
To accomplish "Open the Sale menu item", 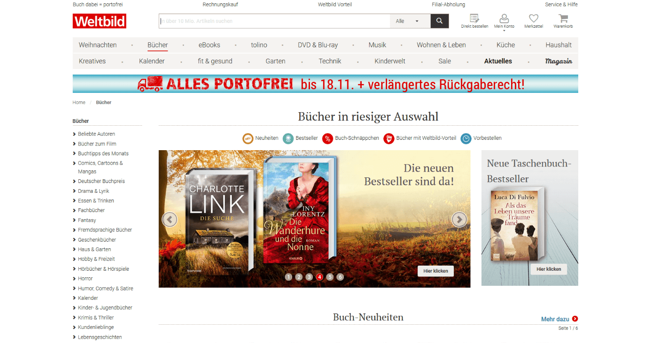I will [444, 61].
